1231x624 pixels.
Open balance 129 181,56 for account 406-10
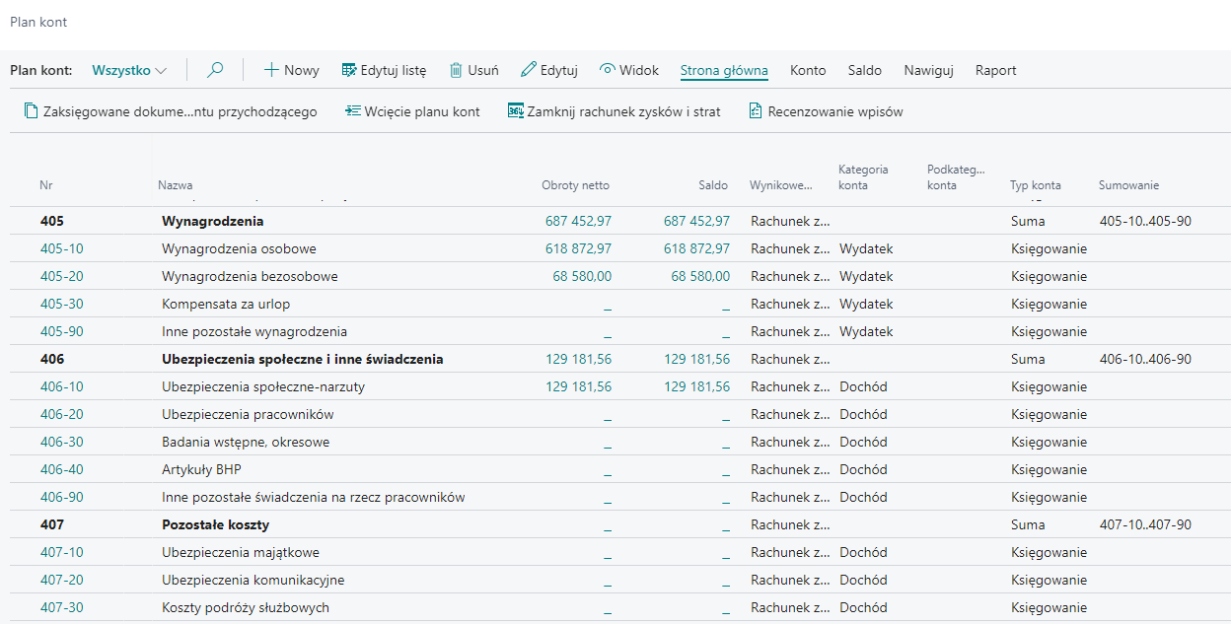(696, 386)
